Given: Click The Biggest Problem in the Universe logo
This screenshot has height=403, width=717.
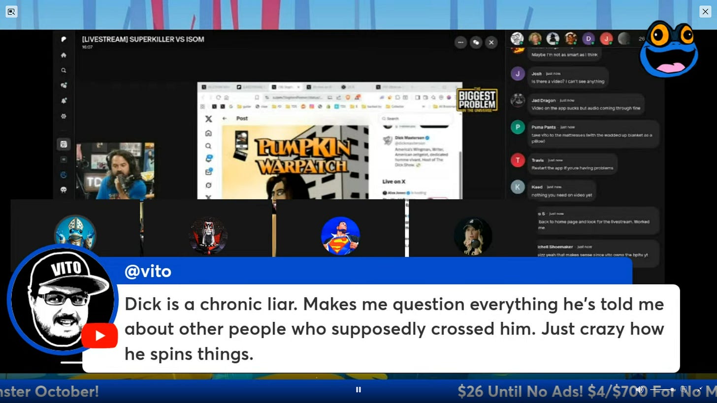Looking at the screenshot, I should (477, 100).
